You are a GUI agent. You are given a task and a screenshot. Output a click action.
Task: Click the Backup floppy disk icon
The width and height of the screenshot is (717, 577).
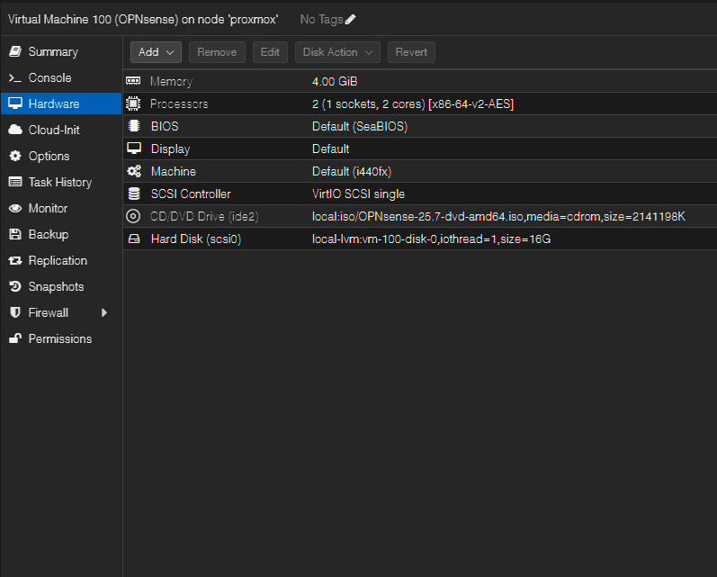tap(15, 234)
